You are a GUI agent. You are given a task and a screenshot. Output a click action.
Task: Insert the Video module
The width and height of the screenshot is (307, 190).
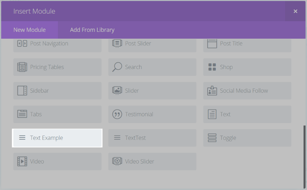click(58, 161)
